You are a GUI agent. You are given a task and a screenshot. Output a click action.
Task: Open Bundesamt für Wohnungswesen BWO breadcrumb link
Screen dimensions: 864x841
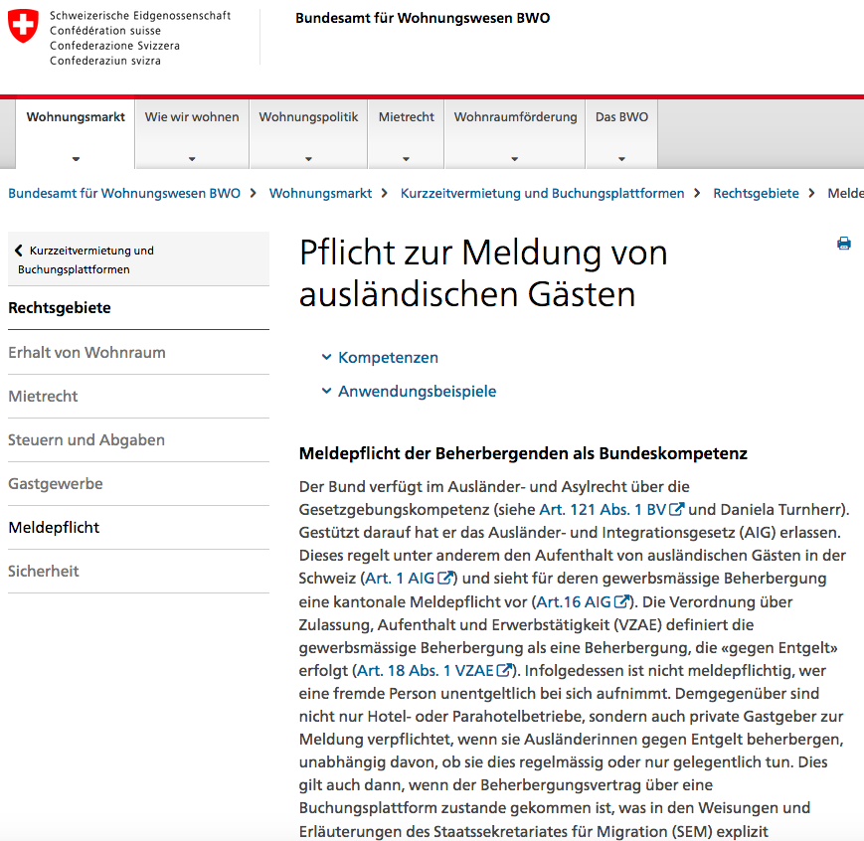click(x=124, y=194)
